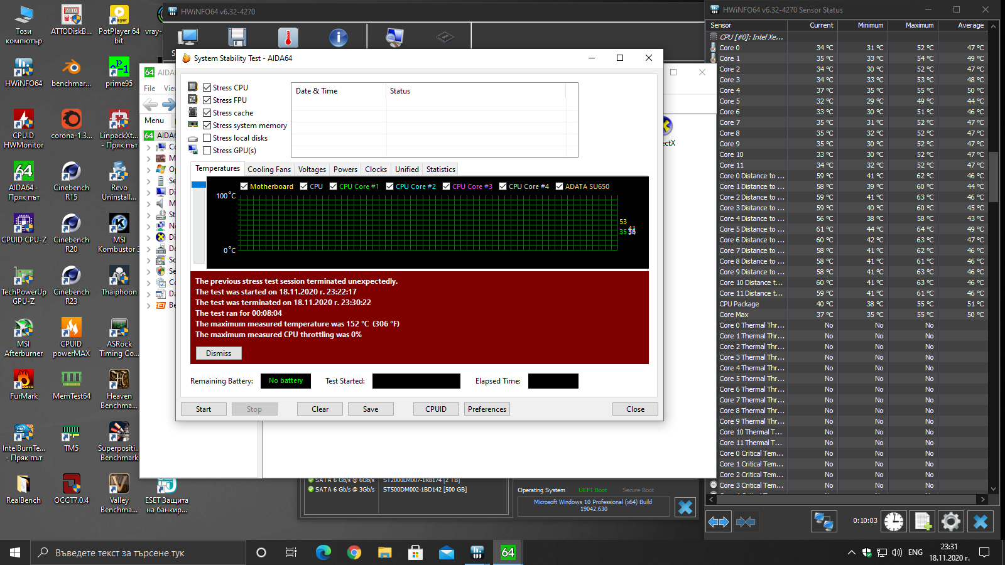Switch to the Unified tab

(x=407, y=169)
